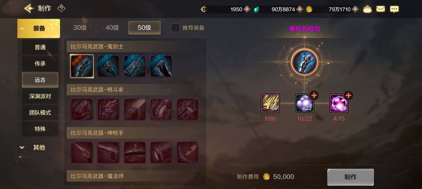Screen dimensions: 422x189
Task: Click the back arrow icon beside 制作
Action: tap(29, 9)
